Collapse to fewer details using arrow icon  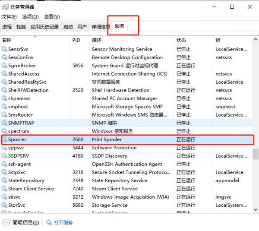(6, 223)
